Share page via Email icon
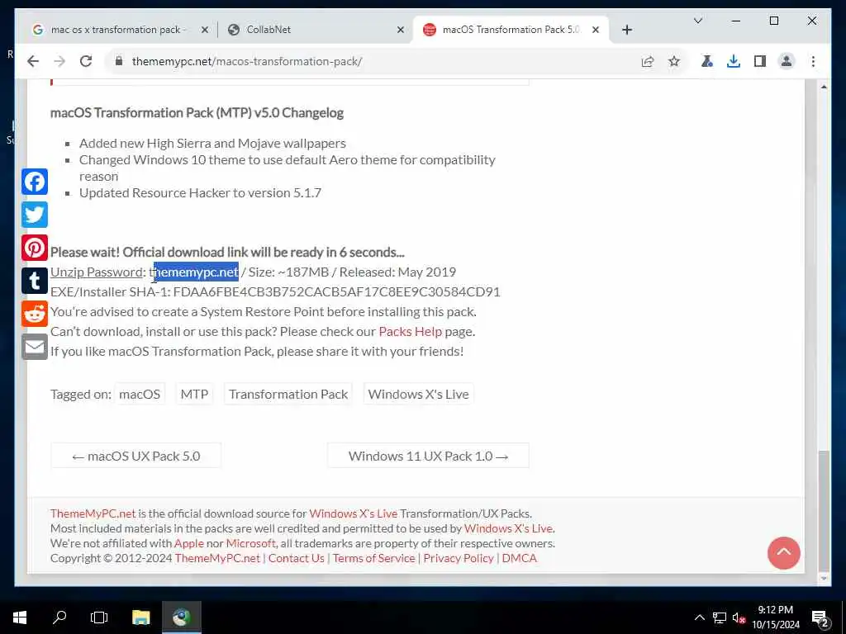This screenshot has width=846, height=634. coord(35,347)
